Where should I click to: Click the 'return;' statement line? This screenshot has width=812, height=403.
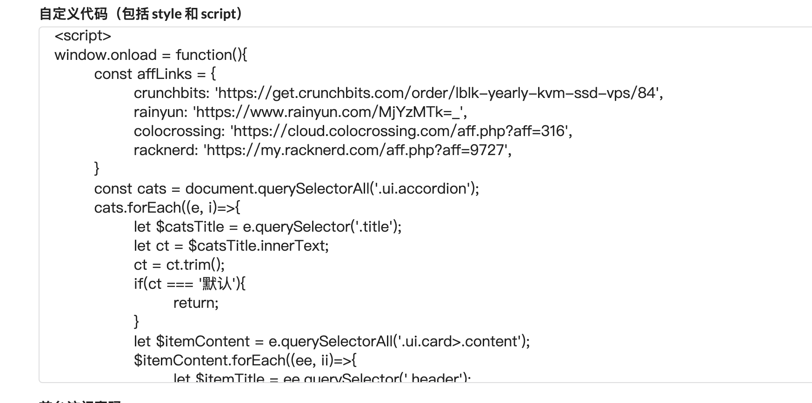pyautogui.click(x=196, y=303)
